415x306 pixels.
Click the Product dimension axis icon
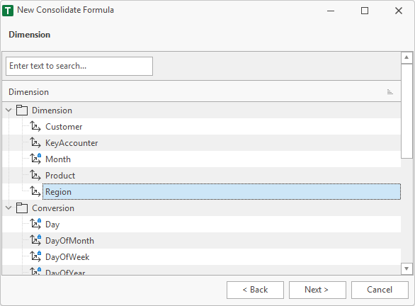pos(35,175)
